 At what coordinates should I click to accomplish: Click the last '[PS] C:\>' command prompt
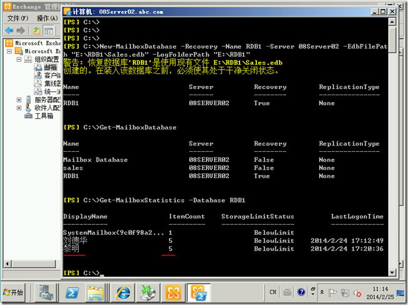click(82, 273)
